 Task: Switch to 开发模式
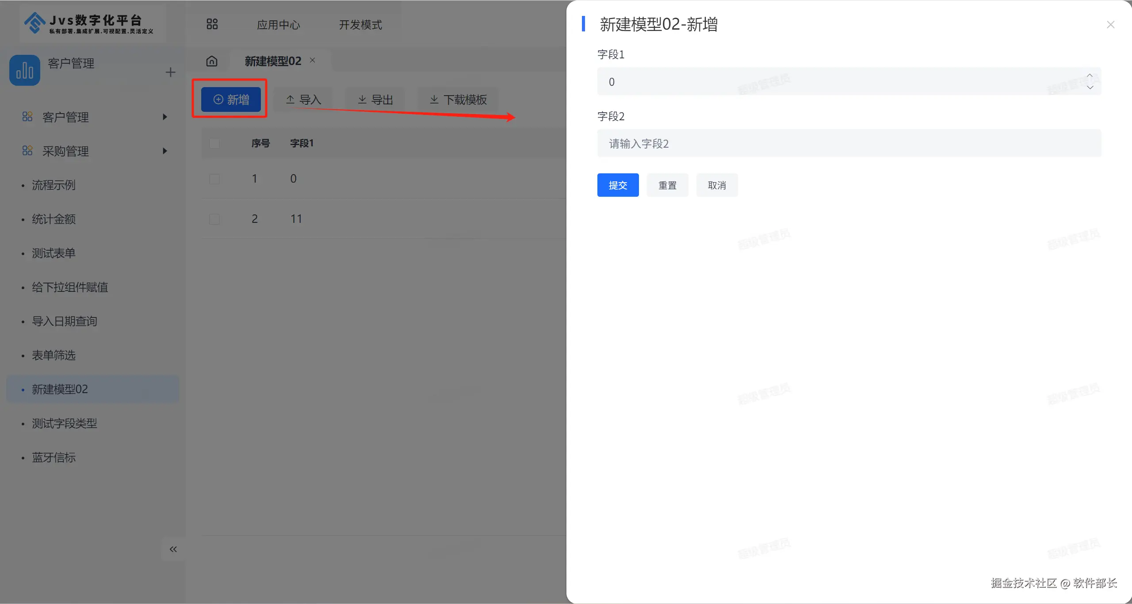point(360,25)
